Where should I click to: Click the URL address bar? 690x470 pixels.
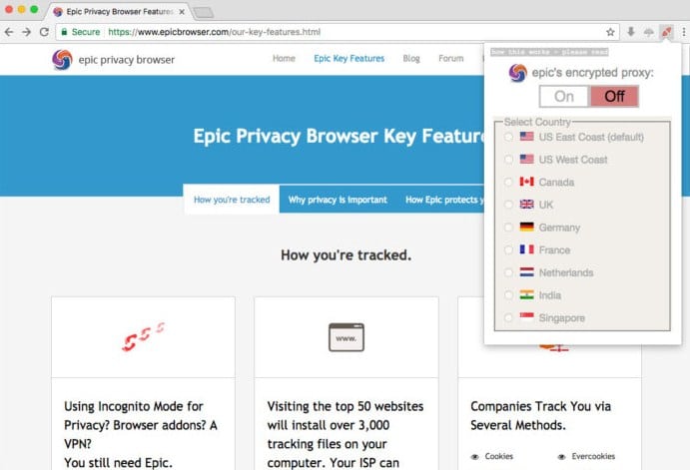click(337, 32)
